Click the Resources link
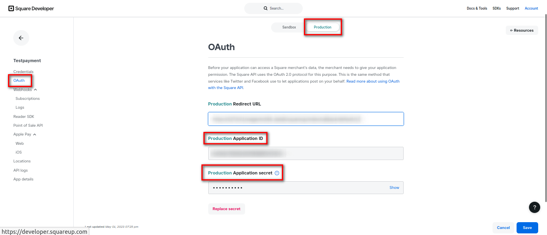The image size is (547, 235). tap(522, 30)
